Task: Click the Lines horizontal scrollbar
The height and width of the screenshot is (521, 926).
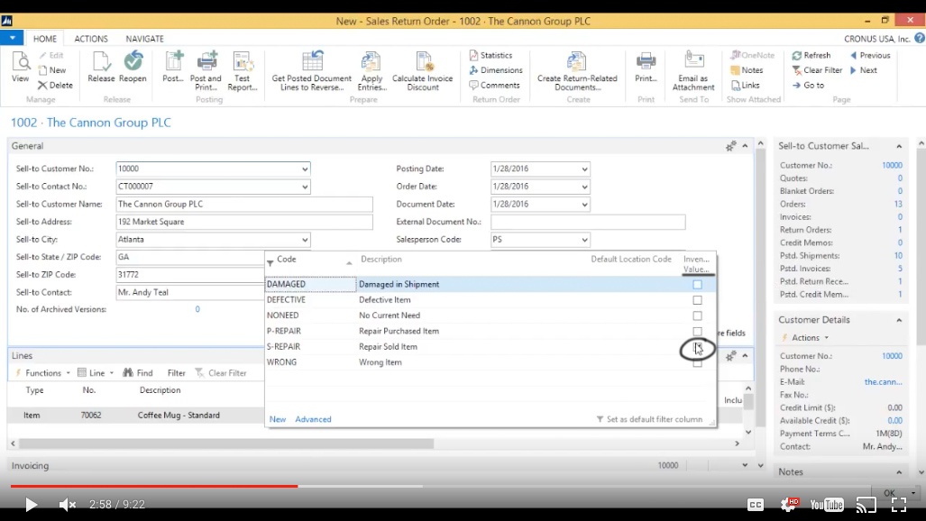Action: point(227,443)
